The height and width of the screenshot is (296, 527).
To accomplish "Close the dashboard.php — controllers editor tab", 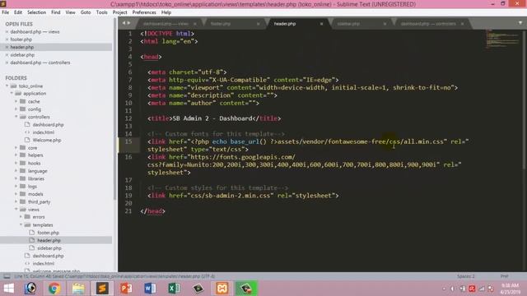I will pyautogui.click(x=463, y=24).
